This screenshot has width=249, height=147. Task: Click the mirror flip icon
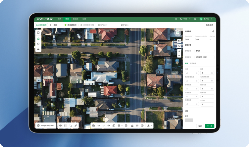point(109,126)
